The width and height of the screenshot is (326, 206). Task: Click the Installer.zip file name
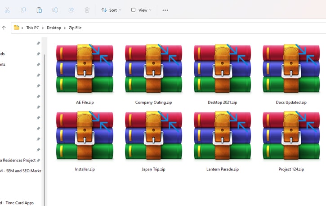(85, 169)
